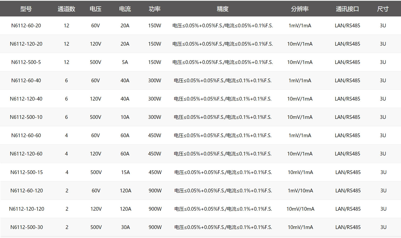Click the N6112-500-15 model name

pyautogui.click(x=27, y=172)
